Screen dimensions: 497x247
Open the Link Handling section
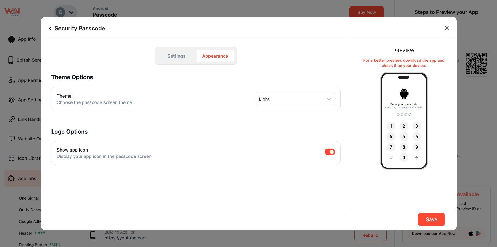[11, 119]
